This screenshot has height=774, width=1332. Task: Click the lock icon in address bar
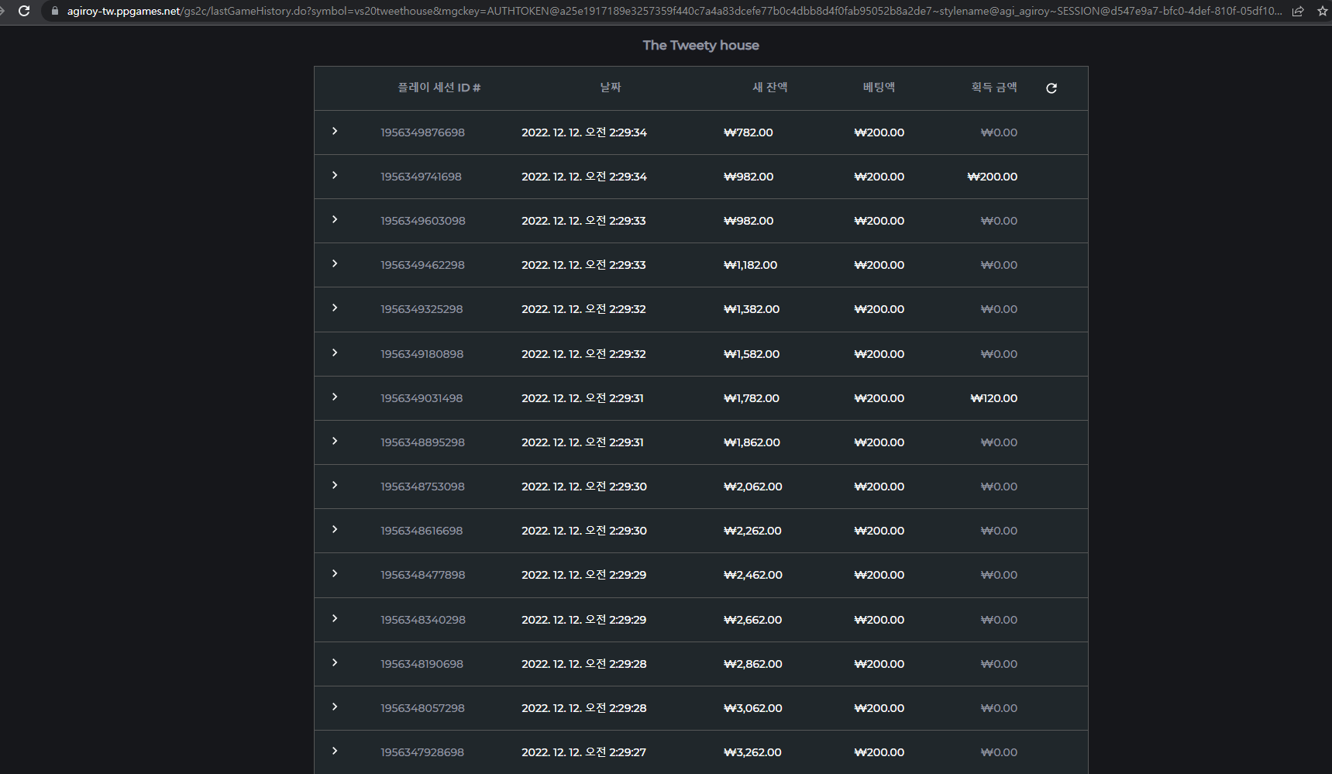[x=54, y=11]
